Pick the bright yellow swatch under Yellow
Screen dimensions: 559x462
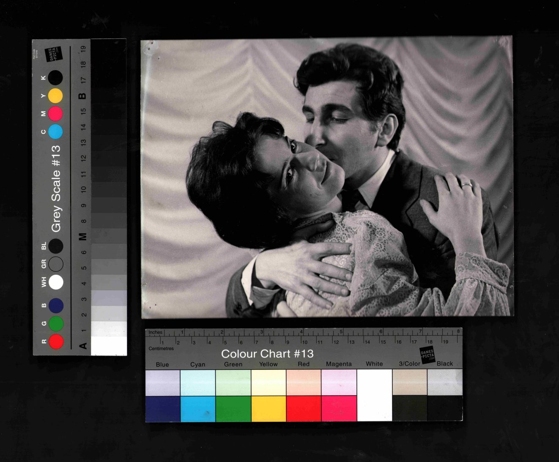pos(269,409)
